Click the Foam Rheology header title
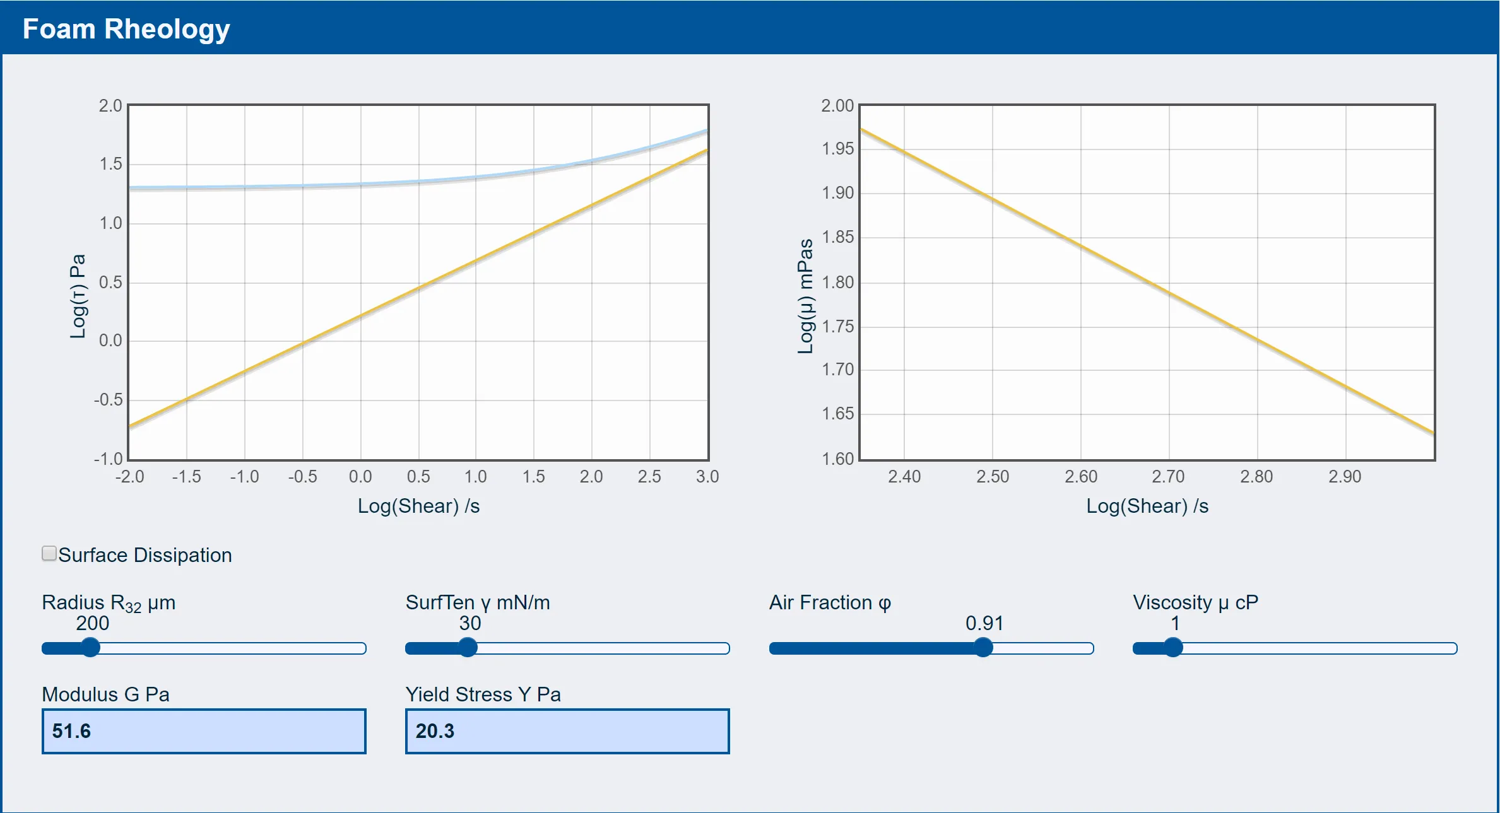This screenshot has height=813, width=1500. pos(126,29)
